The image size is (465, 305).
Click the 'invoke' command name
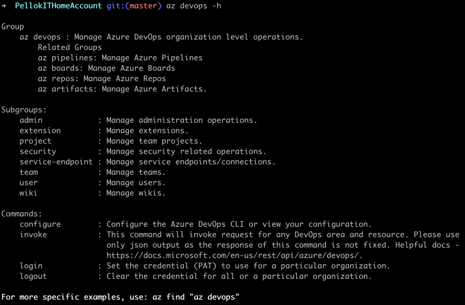click(33, 235)
